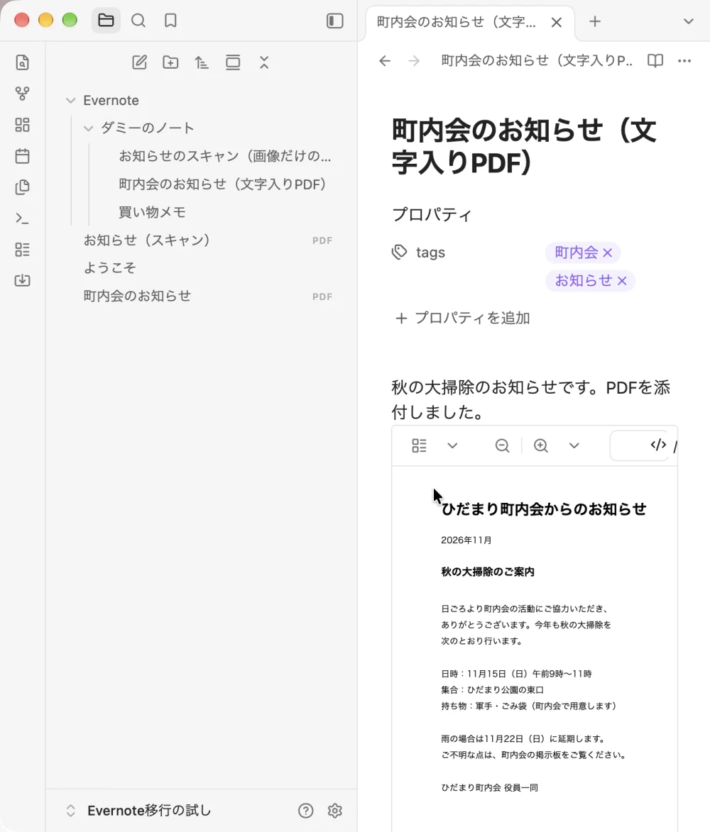Click the list-layout ribbon icon
Screen dimensions: 710x832
click(22, 250)
